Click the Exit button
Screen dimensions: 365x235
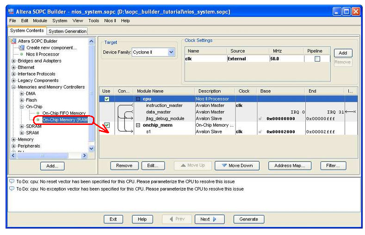tap(113, 219)
